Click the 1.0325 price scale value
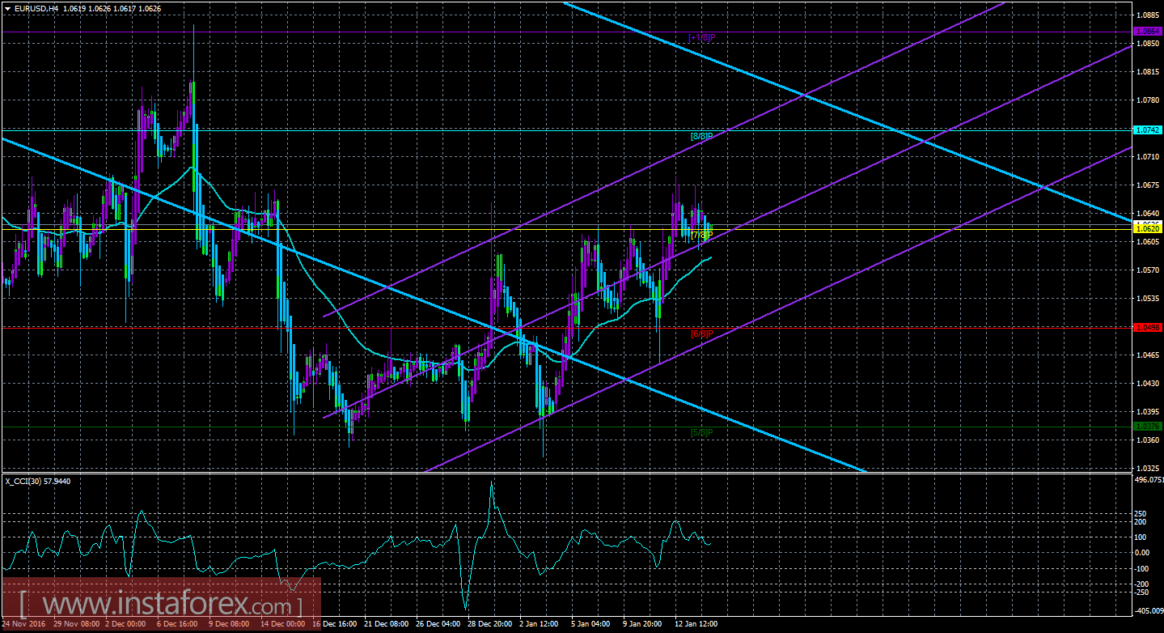The width and height of the screenshot is (1164, 633). click(x=1149, y=469)
